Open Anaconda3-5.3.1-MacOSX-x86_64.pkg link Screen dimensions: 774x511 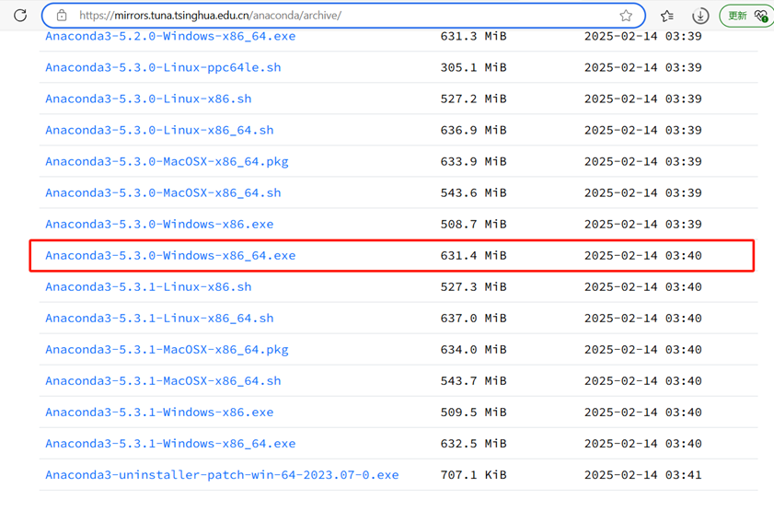click(167, 349)
